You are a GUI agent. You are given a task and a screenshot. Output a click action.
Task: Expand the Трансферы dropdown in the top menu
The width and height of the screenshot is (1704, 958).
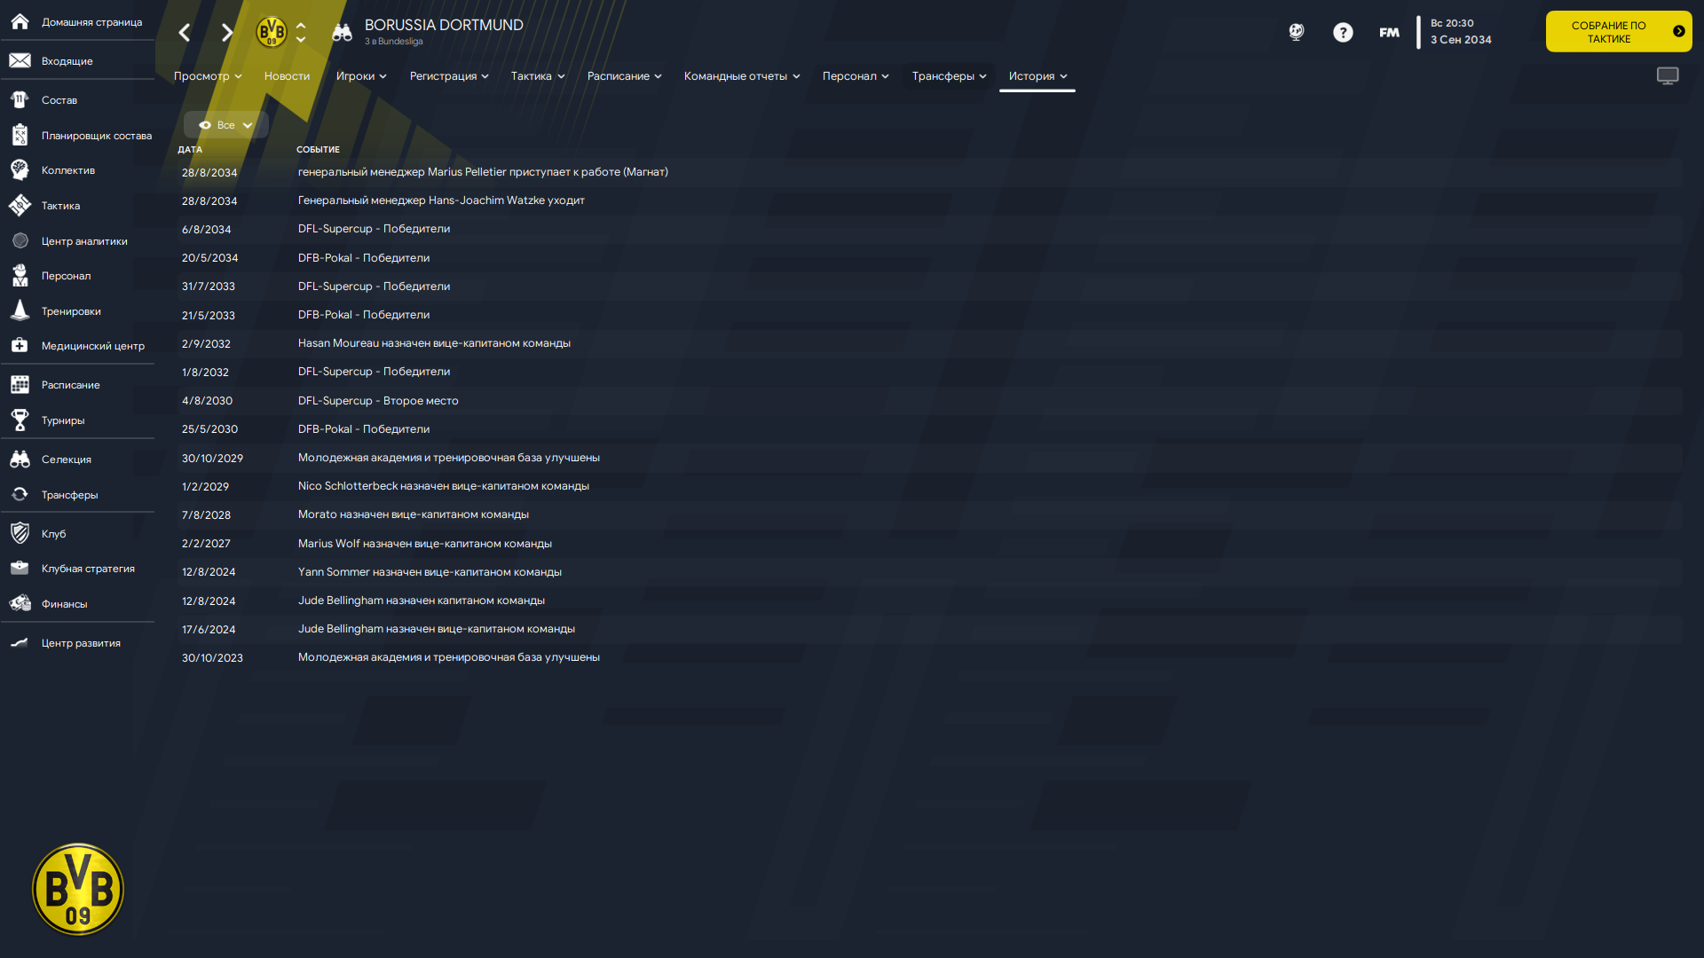coord(949,76)
